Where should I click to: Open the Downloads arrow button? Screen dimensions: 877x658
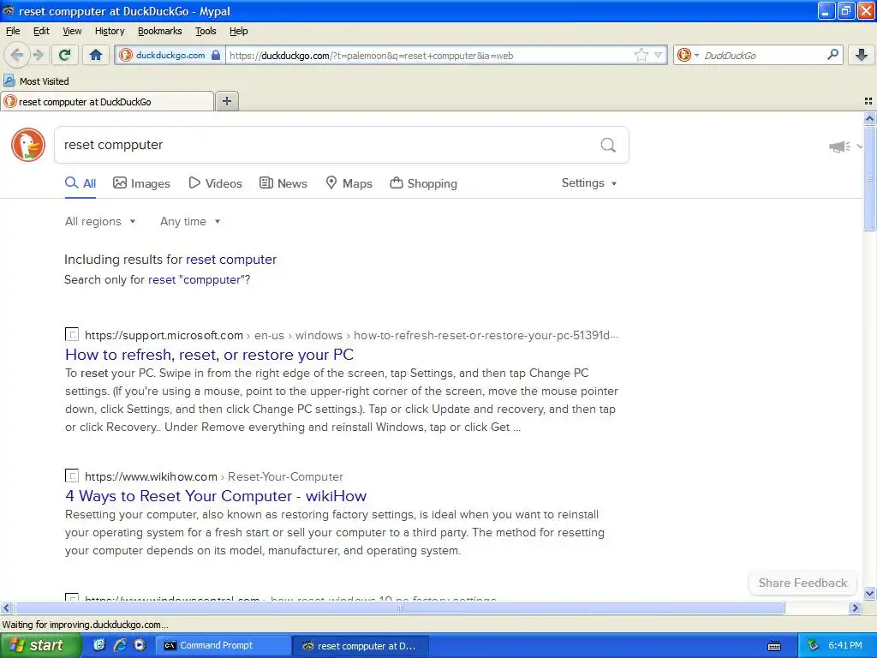click(x=862, y=55)
